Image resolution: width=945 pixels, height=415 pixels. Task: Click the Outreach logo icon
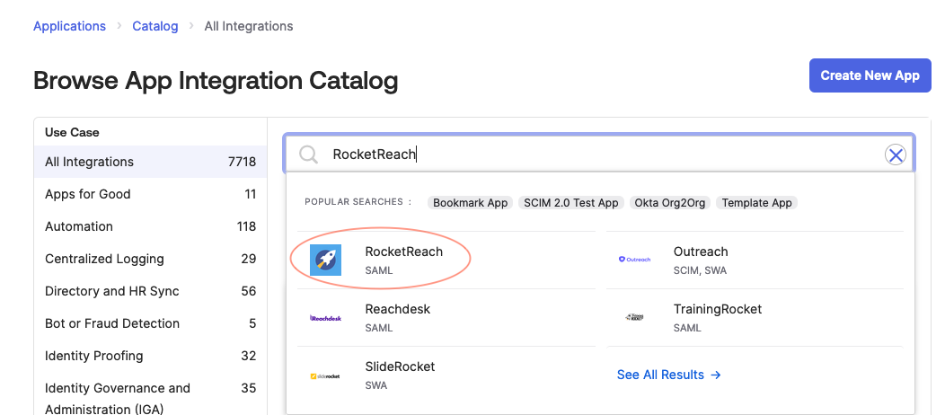pyautogui.click(x=634, y=260)
